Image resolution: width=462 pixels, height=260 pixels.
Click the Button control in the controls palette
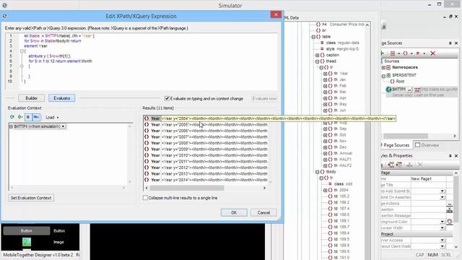point(27,231)
